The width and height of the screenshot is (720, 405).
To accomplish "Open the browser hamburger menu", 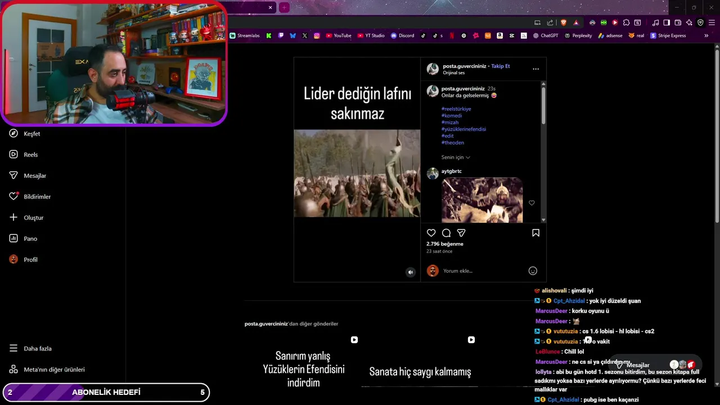I will point(712,22).
